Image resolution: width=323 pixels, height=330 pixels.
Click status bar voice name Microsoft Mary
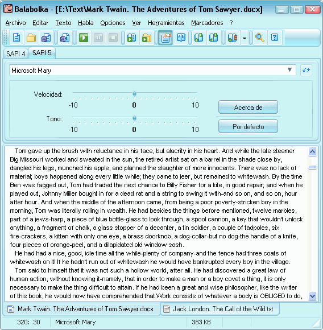(x=75, y=322)
